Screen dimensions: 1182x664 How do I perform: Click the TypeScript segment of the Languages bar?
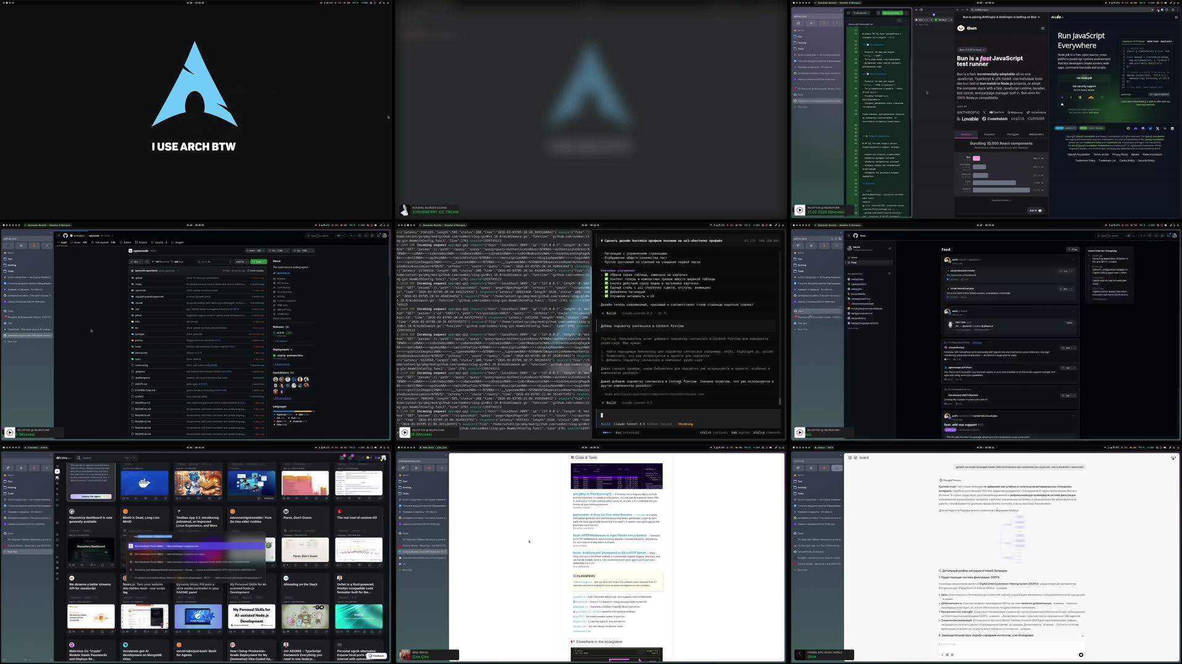[284, 411]
